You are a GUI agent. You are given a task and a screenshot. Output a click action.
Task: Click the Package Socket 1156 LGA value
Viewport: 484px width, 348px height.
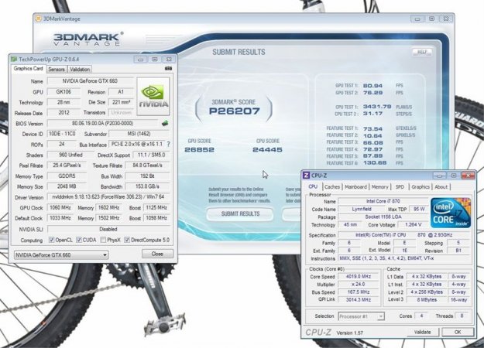[x=383, y=217]
